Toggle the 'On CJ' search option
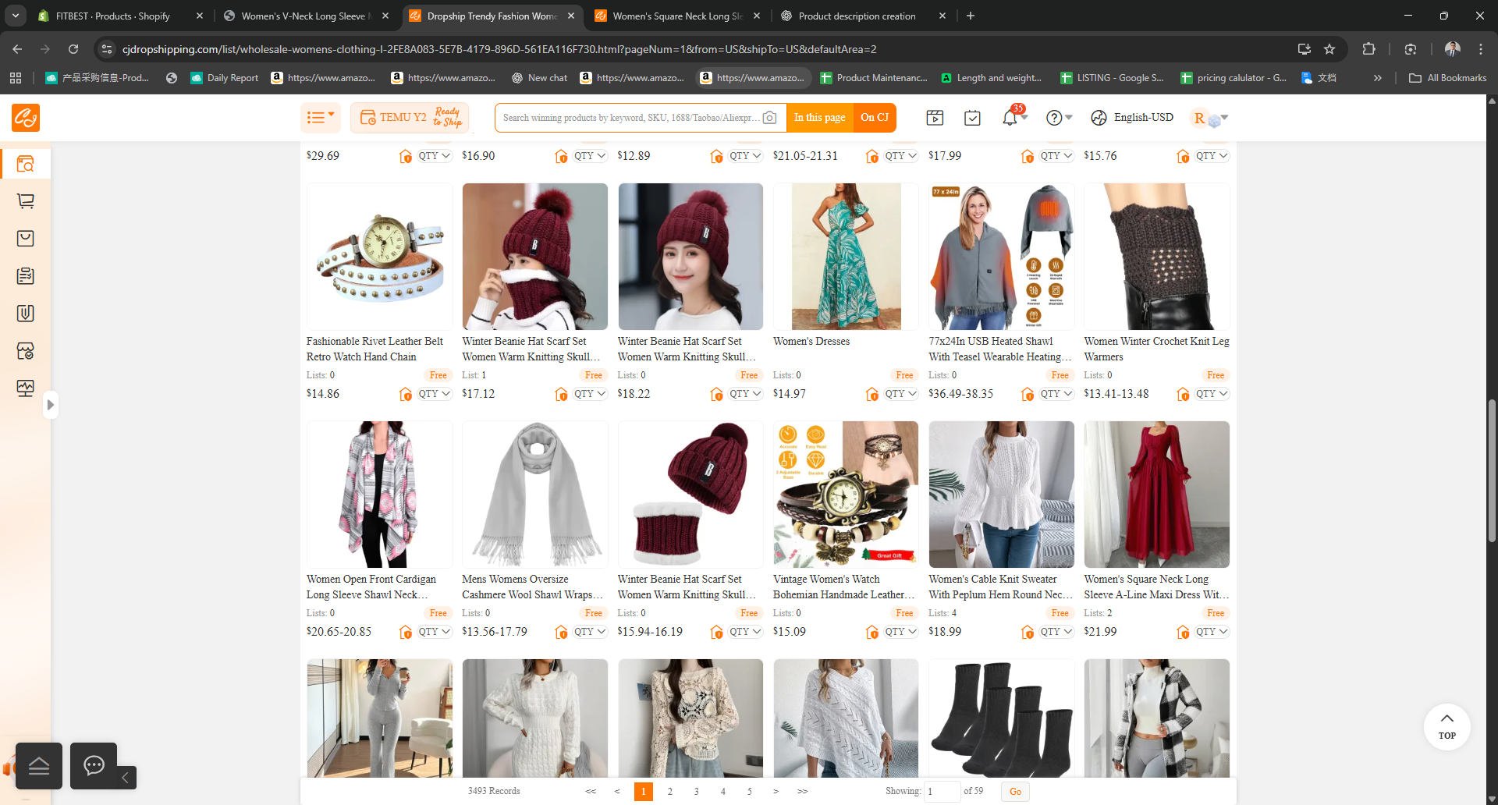Image resolution: width=1498 pixels, height=805 pixels. pos(874,118)
